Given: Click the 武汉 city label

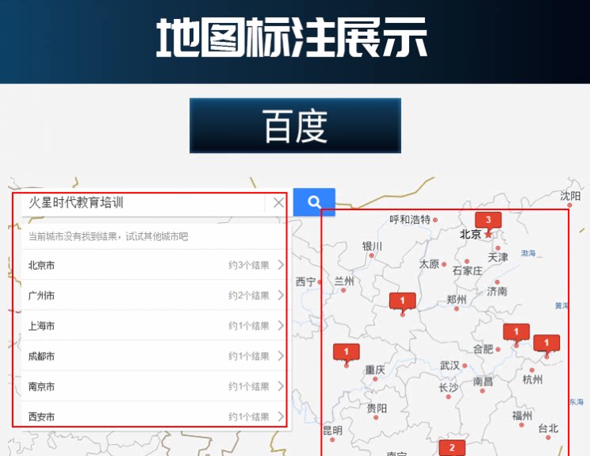Looking at the screenshot, I should coord(450,366).
